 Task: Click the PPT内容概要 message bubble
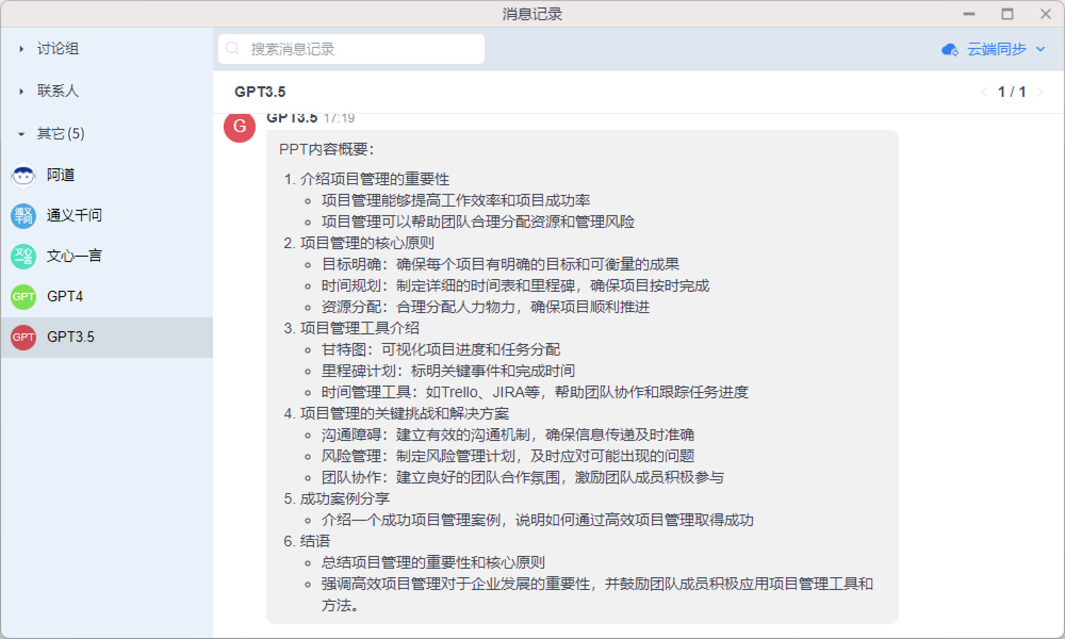tap(581, 376)
